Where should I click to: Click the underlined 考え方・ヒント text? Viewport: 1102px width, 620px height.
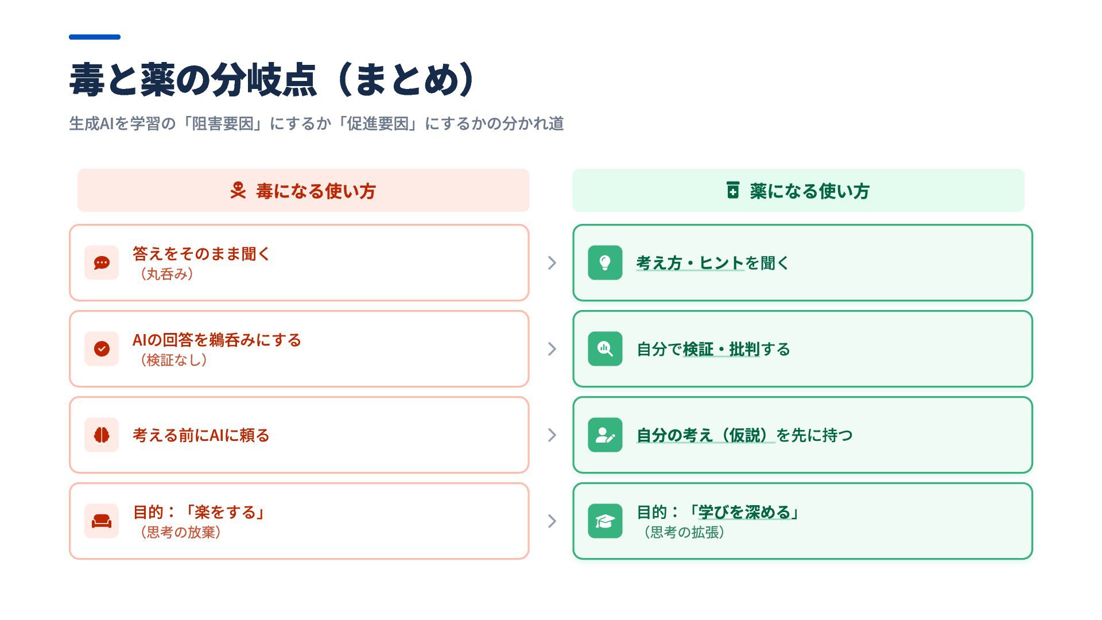pos(690,263)
